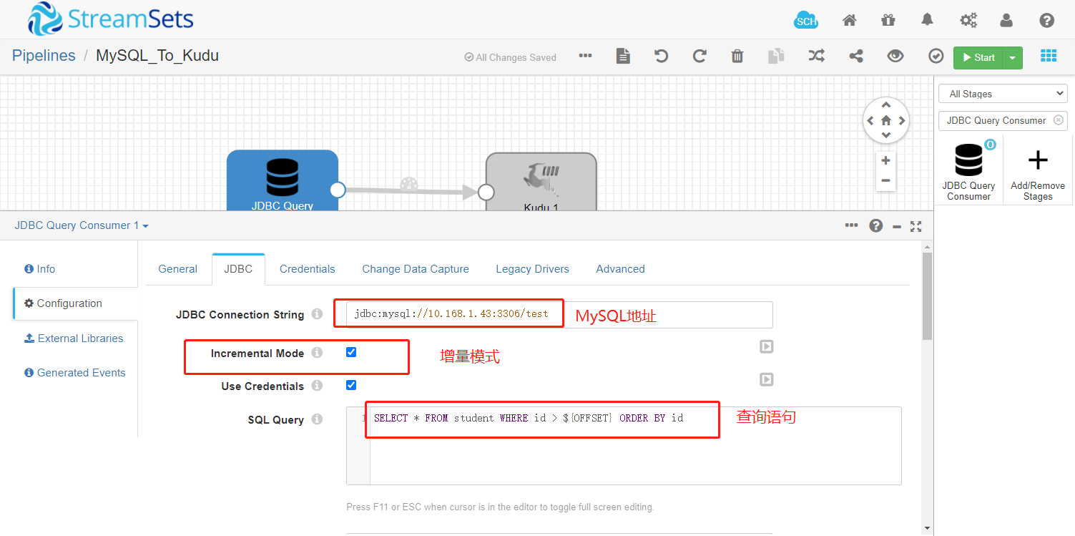Open the All Stages filter dropdown

1003,94
